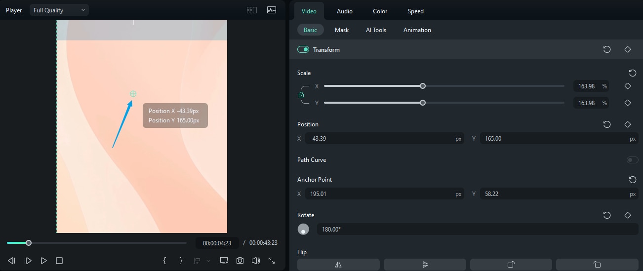Set the Mark Out point brace

[x=181, y=260]
